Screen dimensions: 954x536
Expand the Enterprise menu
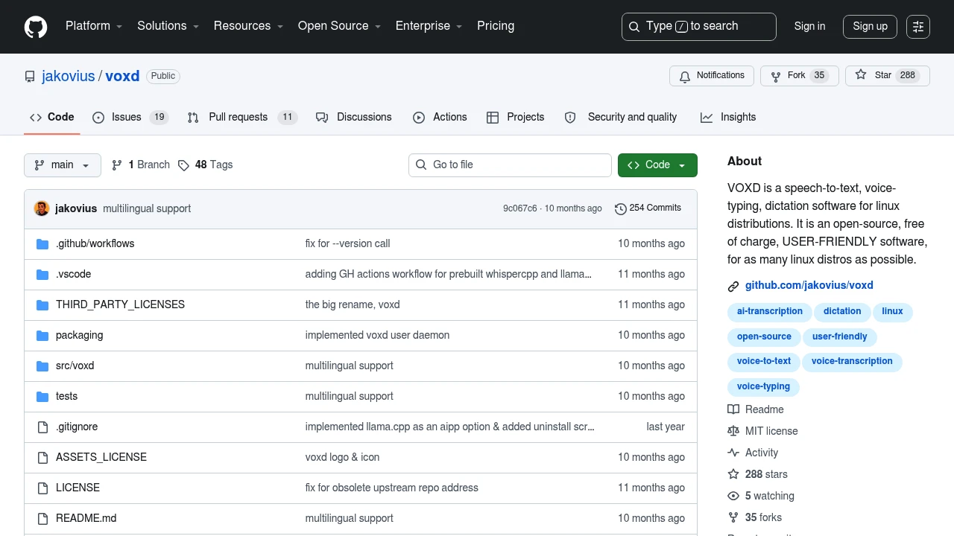(429, 26)
